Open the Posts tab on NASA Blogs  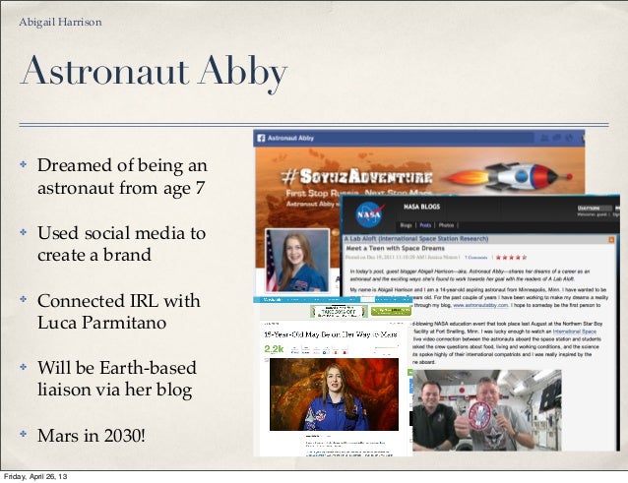point(425,225)
